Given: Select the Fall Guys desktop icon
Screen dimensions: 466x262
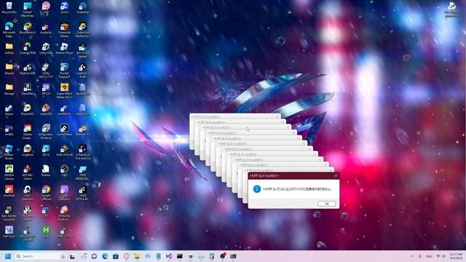Looking at the screenshot, I should [x=9, y=231].
